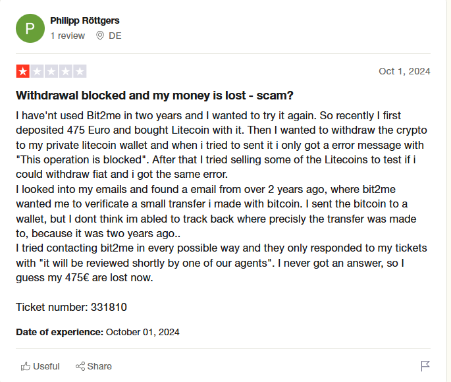Click the third grey star

coord(51,71)
